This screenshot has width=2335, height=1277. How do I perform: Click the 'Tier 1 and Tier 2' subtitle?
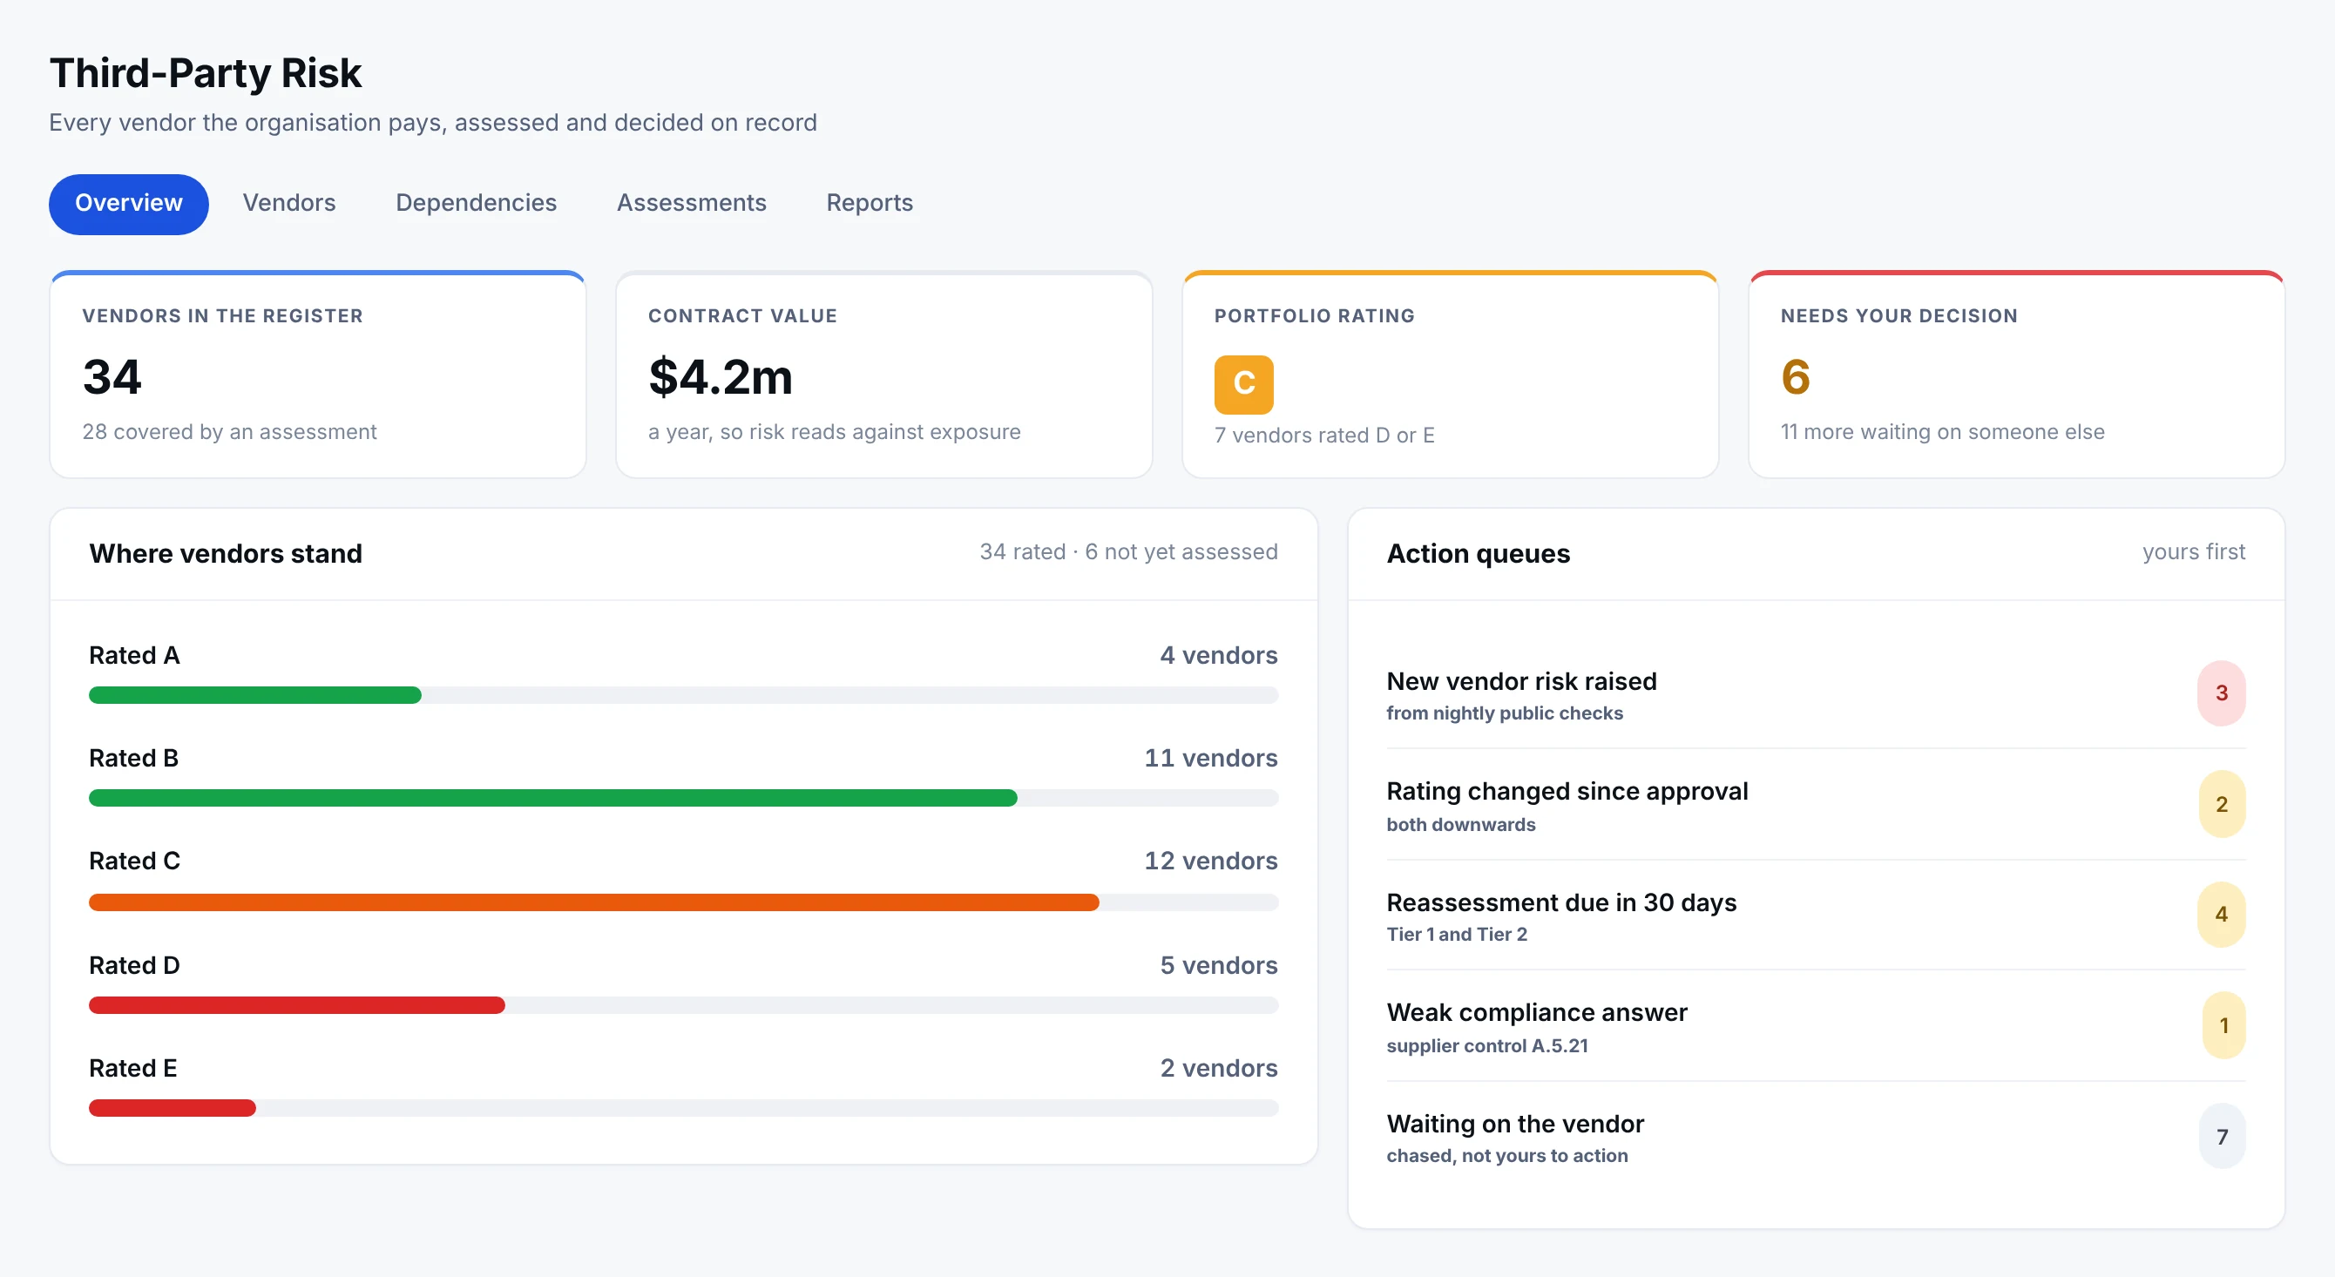click(x=1457, y=935)
